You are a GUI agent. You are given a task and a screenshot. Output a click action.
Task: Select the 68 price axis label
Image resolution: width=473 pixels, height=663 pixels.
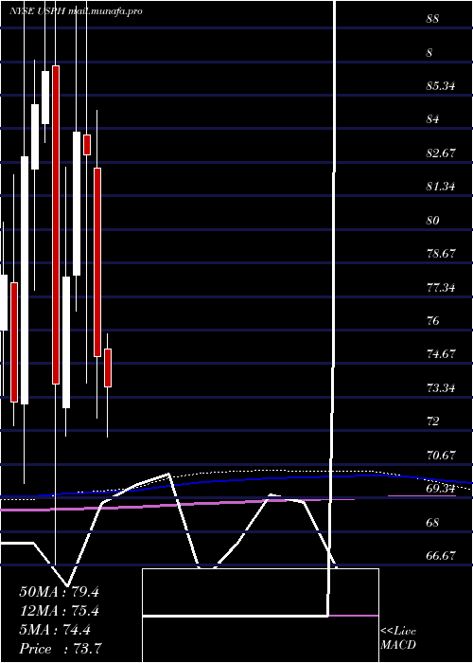pos(432,522)
